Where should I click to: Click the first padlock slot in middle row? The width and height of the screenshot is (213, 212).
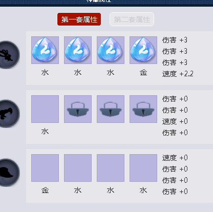pyautogui.click(x=78, y=109)
